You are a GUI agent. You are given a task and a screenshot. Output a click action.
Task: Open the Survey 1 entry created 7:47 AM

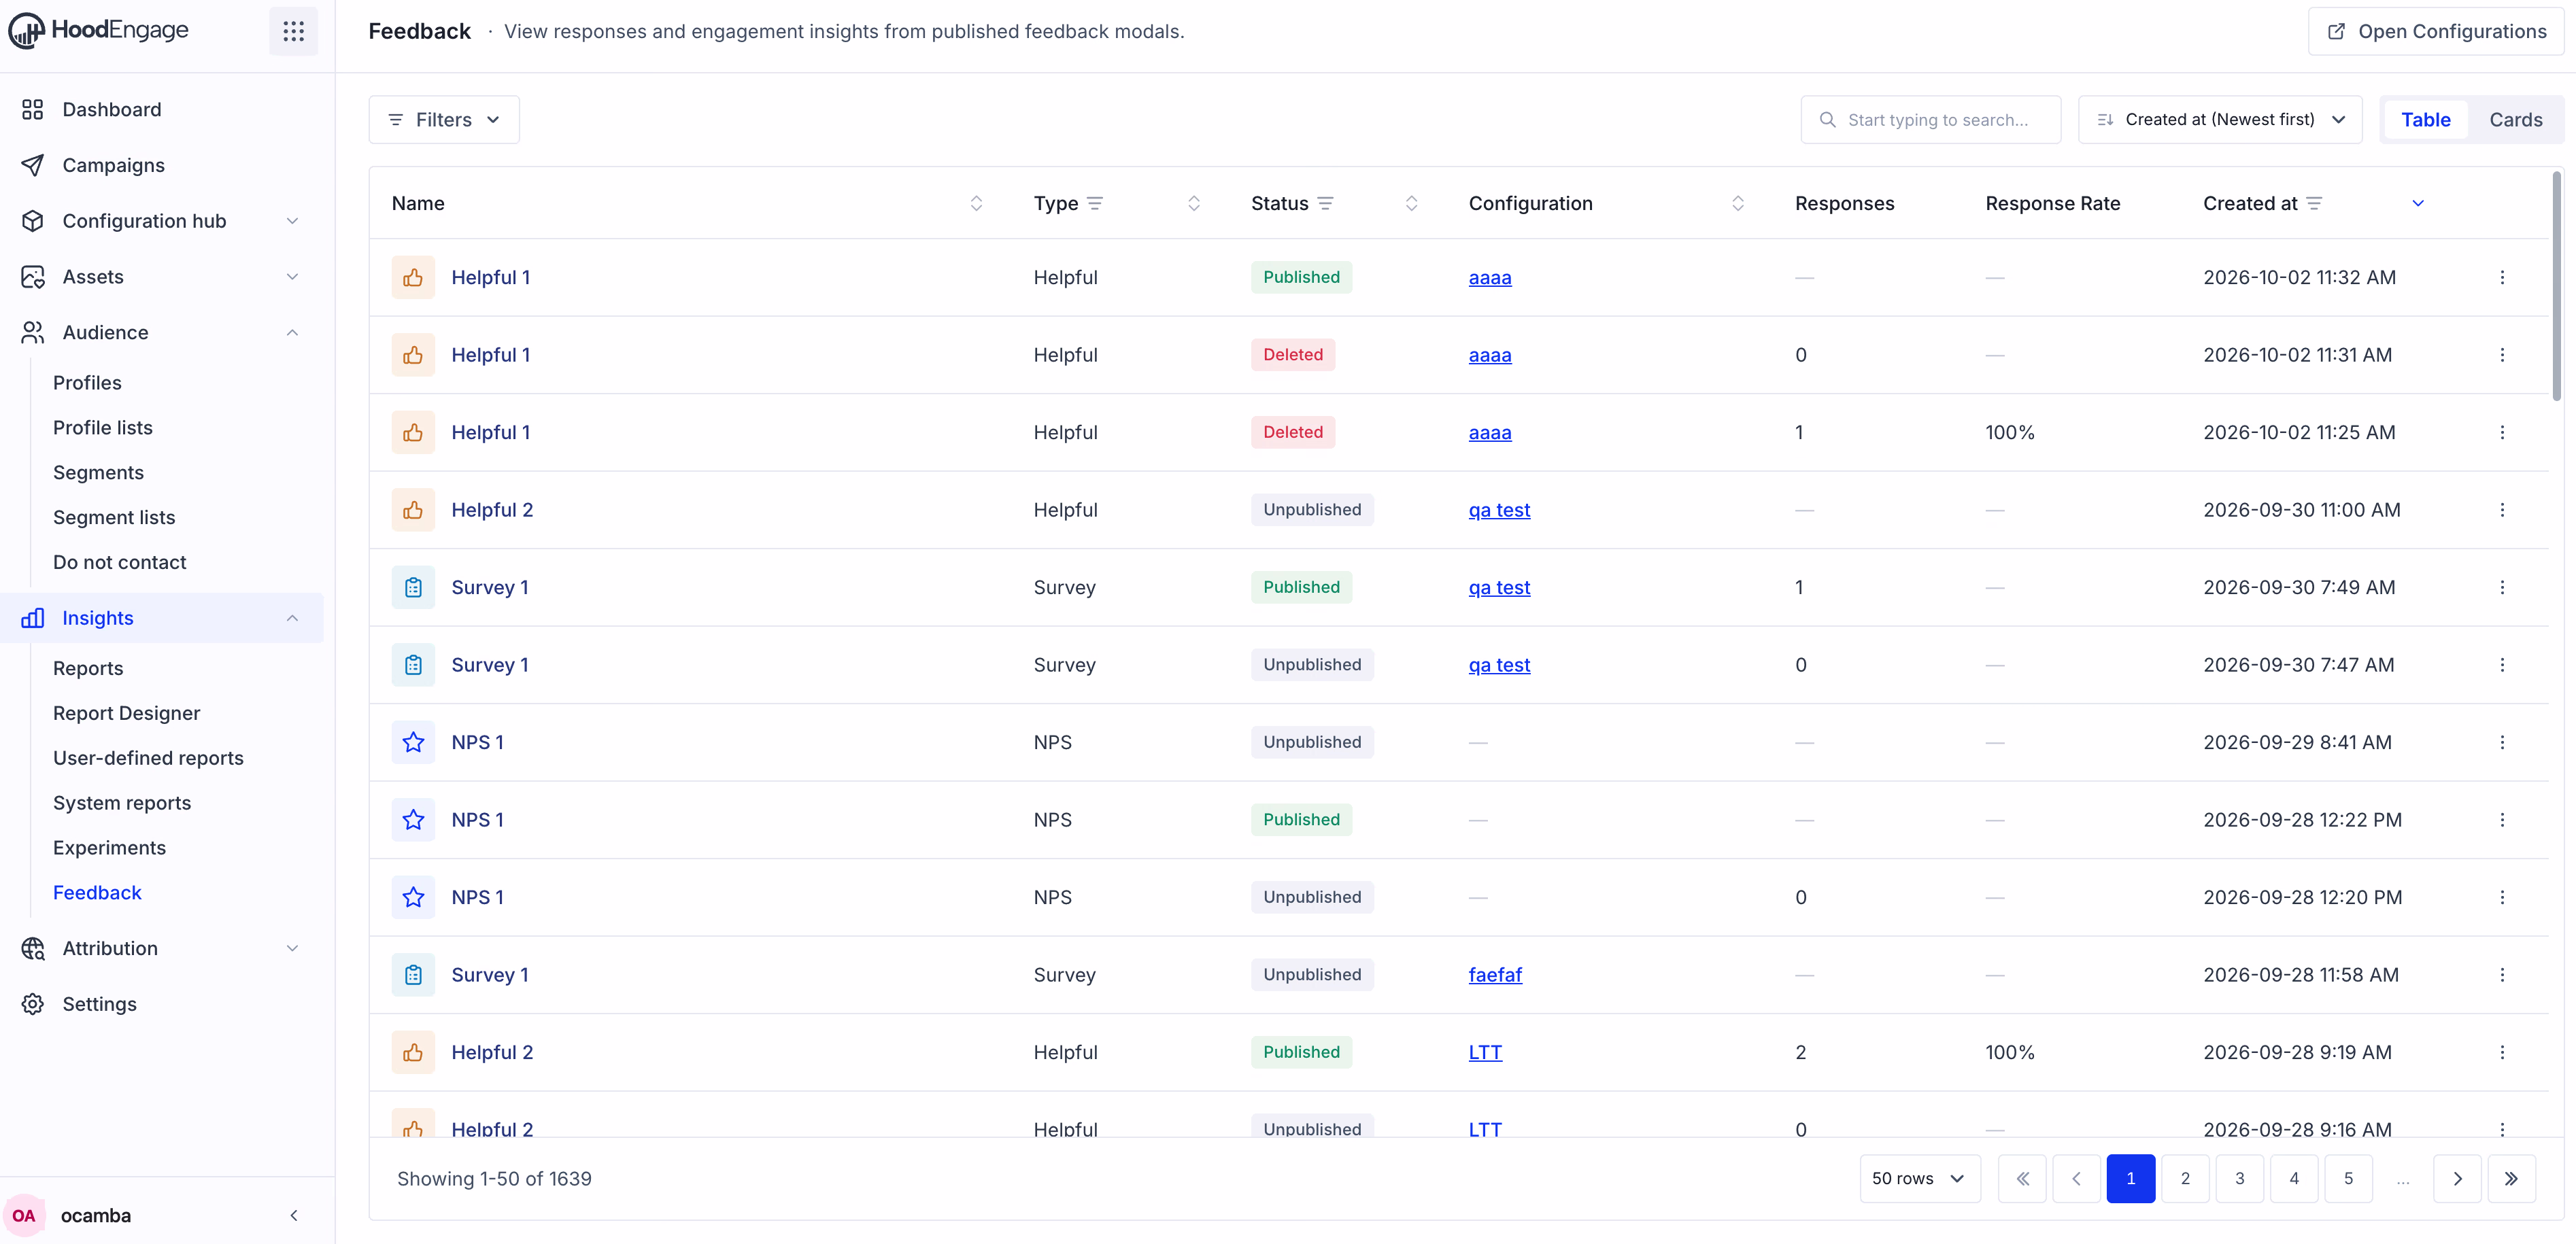[489, 665]
